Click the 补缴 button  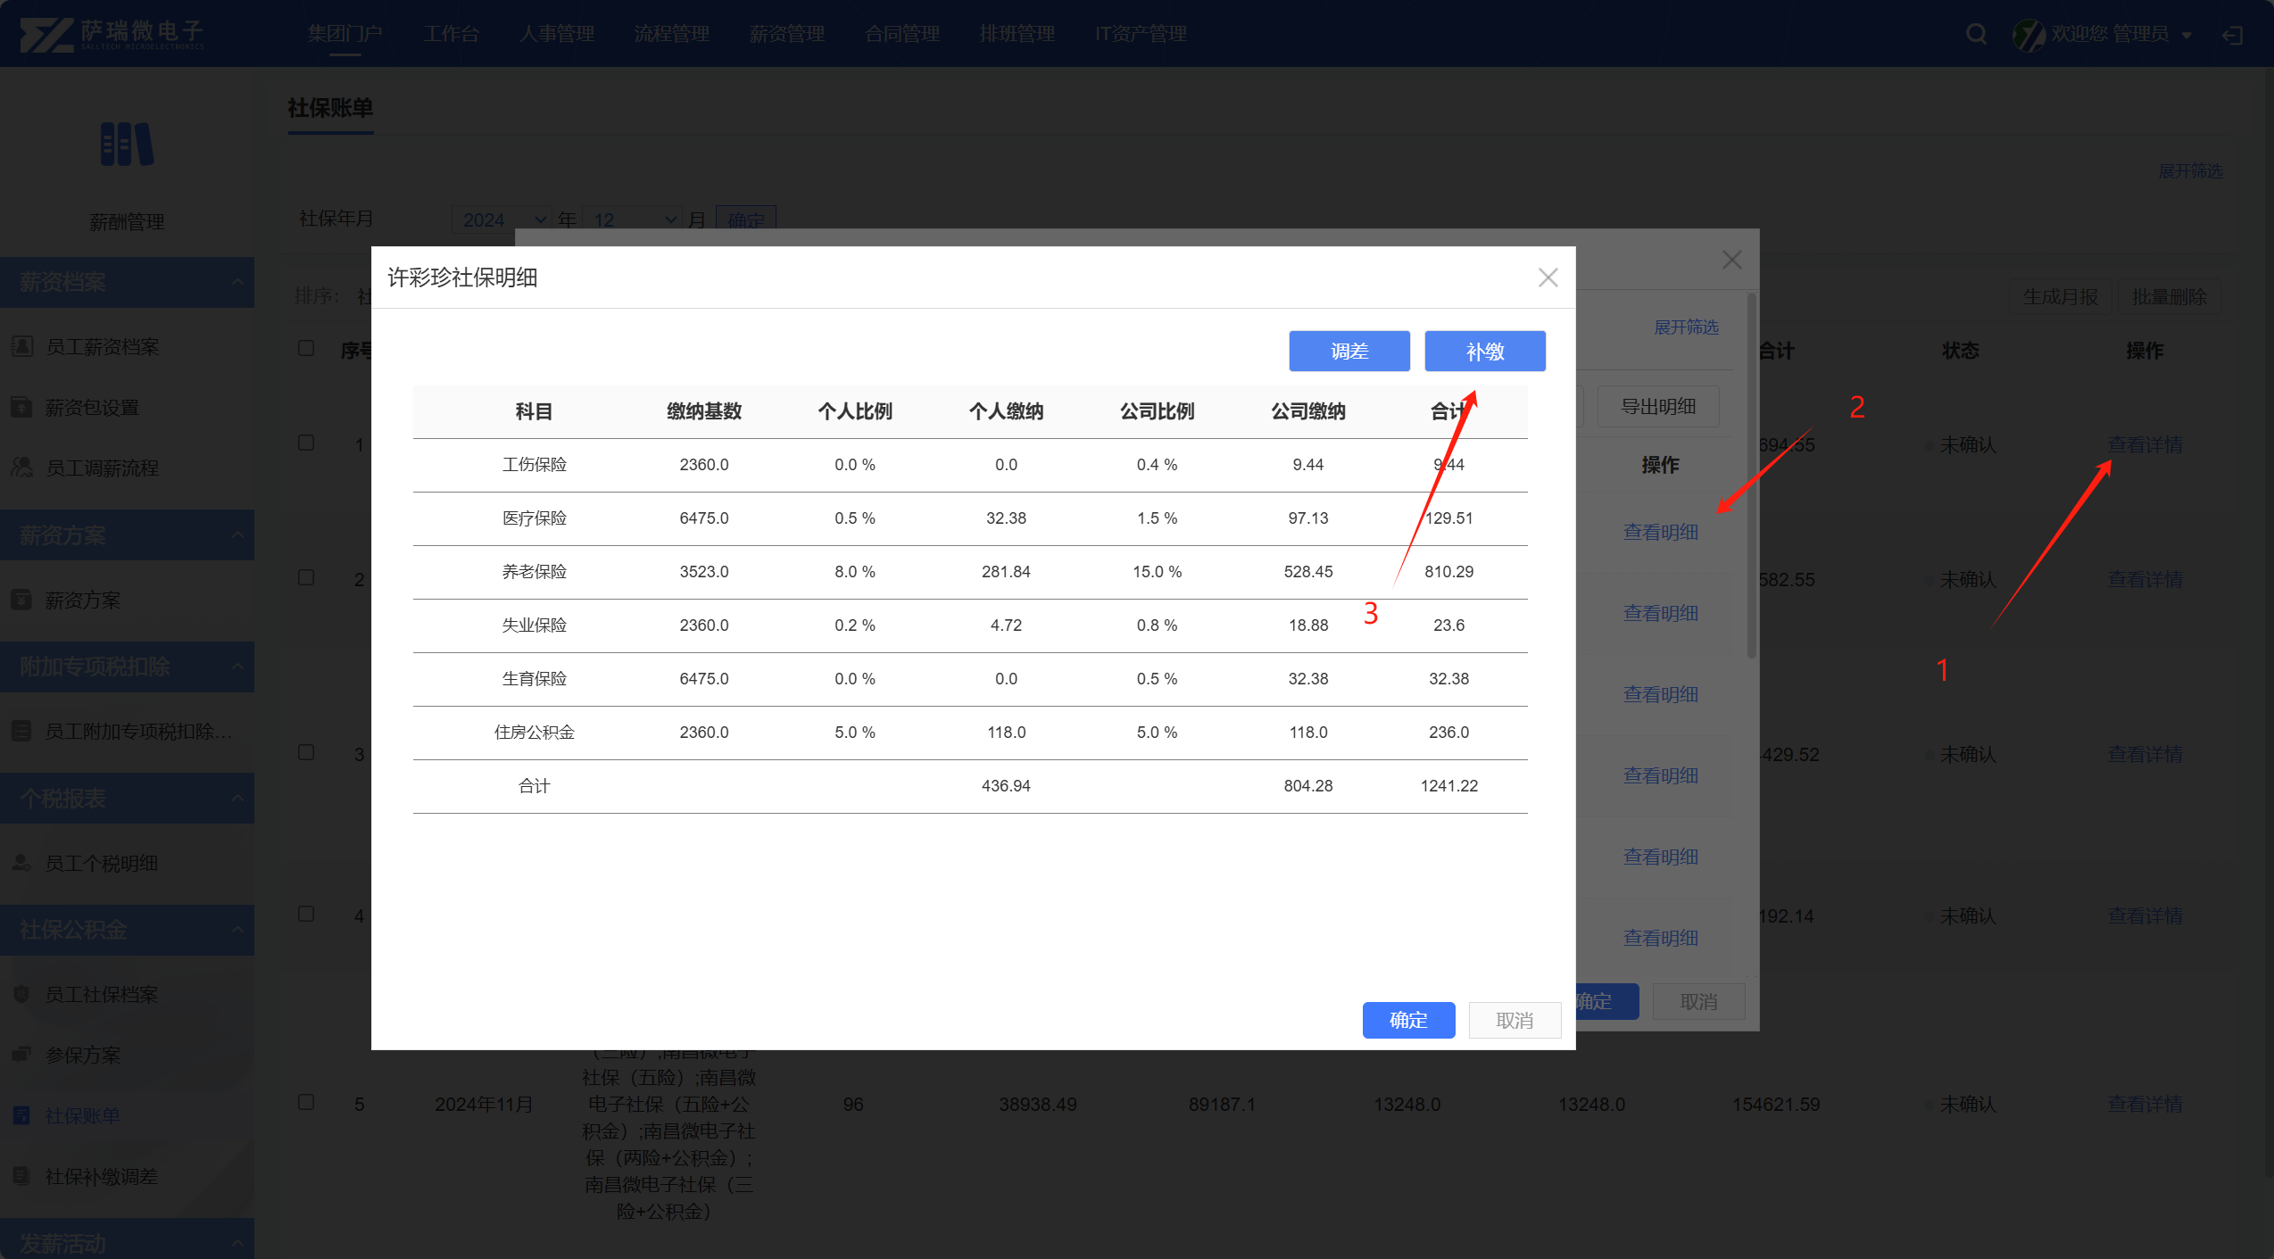click(1484, 351)
